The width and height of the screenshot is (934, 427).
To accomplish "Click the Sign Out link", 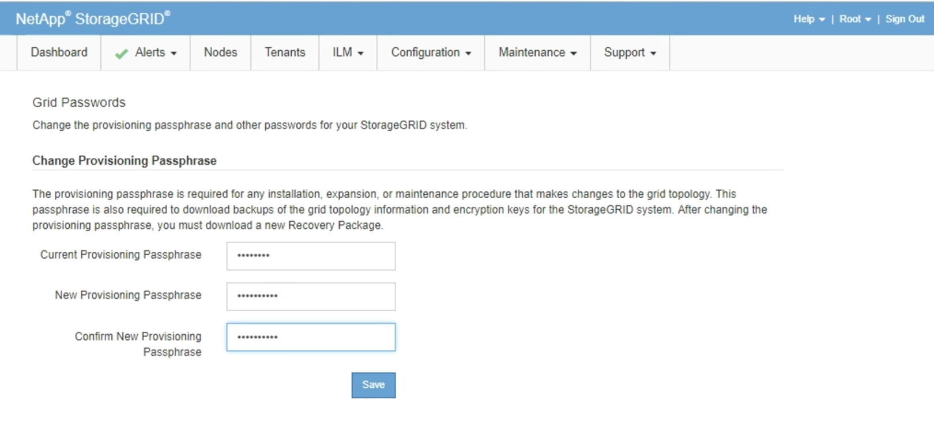I will click(905, 19).
